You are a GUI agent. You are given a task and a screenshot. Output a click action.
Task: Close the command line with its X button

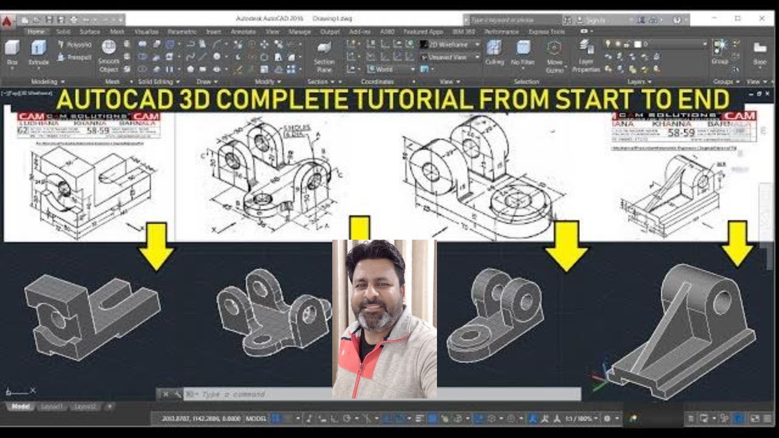pos(166,394)
